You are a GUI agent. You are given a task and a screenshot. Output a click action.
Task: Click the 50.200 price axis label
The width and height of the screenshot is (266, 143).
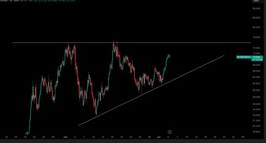click(x=256, y=126)
